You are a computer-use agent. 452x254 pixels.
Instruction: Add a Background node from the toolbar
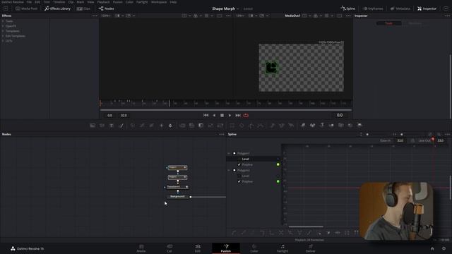click(93, 126)
